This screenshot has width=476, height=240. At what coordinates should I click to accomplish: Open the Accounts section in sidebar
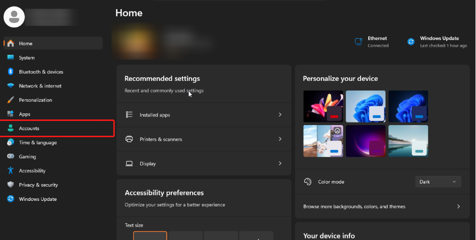29,129
